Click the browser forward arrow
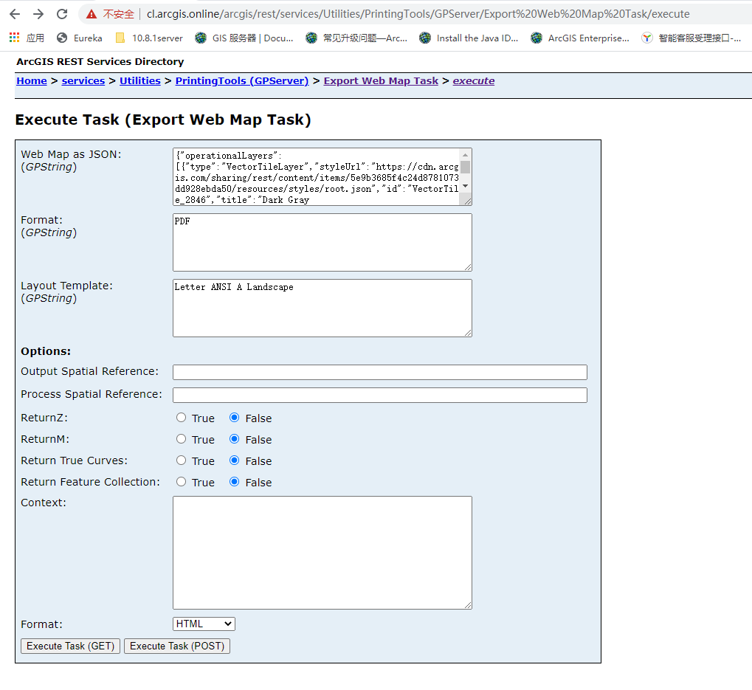The image size is (752, 690). point(38,14)
